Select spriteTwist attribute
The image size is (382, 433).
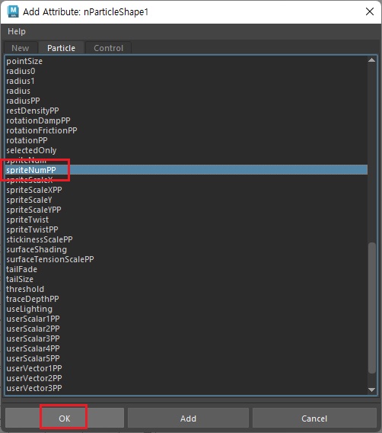tap(186, 220)
